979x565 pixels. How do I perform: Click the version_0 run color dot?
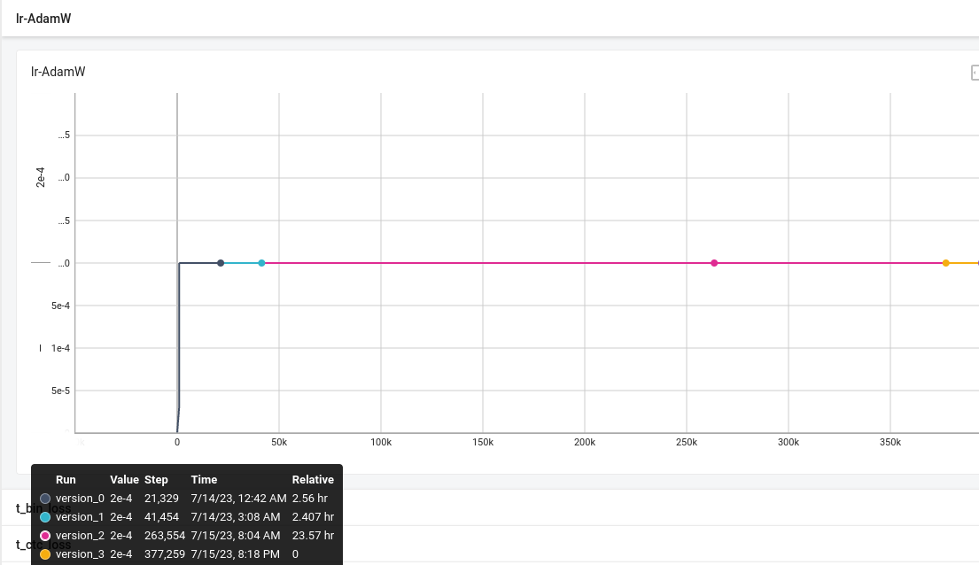(43, 498)
